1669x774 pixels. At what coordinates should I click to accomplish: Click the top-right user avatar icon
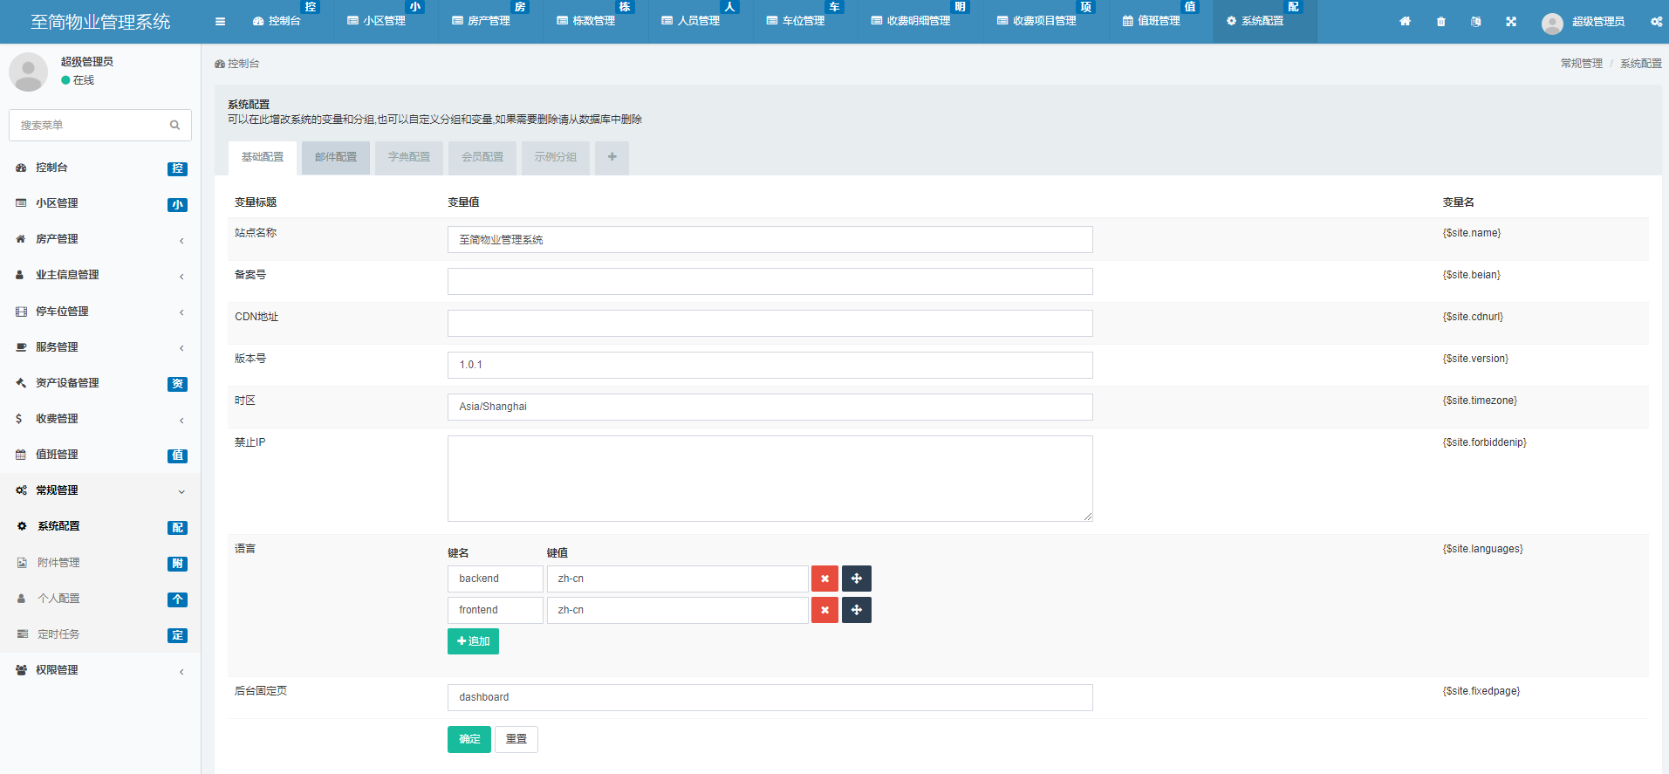point(1552,23)
